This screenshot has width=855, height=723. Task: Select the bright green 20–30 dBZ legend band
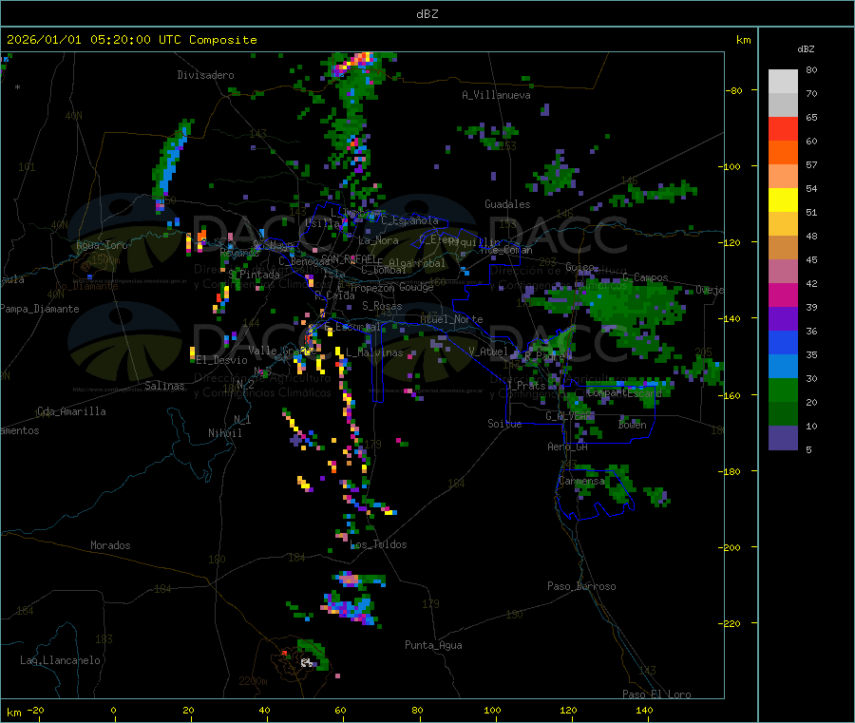click(783, 390)
